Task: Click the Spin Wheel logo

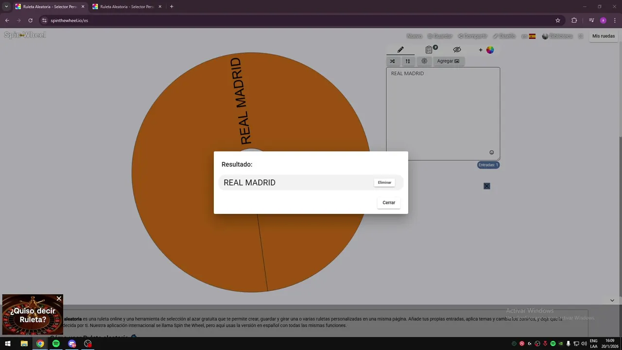Action: tap(25, 35)
